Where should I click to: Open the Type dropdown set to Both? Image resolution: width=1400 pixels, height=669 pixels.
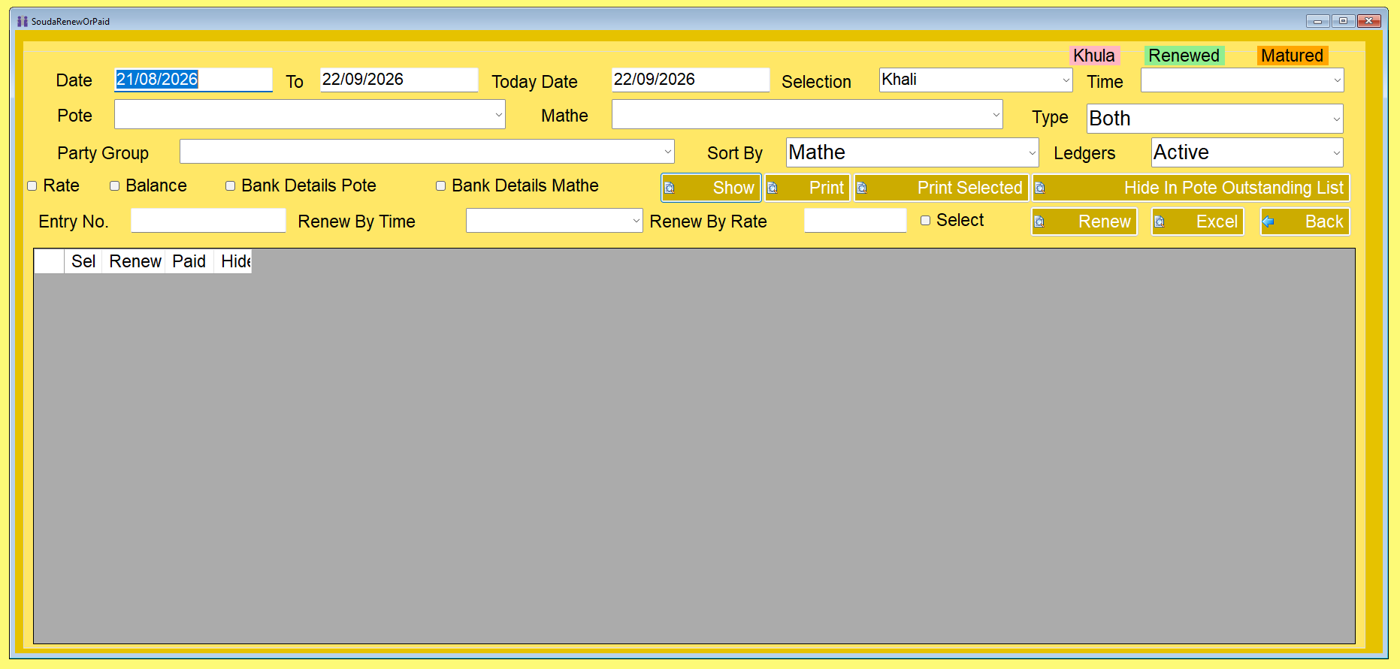click(1214, 119)
